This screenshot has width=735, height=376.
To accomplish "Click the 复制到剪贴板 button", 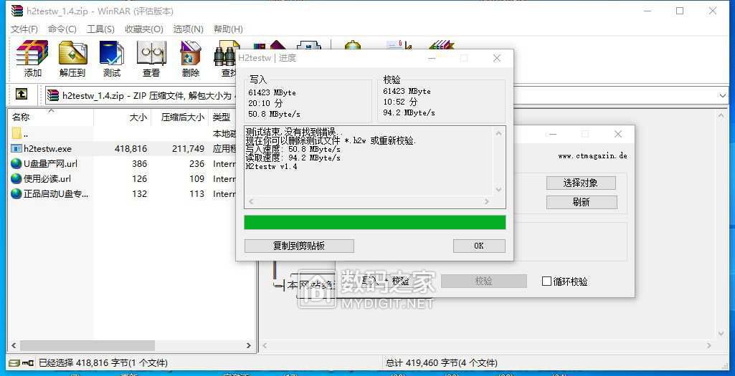I will coord(299,246).
